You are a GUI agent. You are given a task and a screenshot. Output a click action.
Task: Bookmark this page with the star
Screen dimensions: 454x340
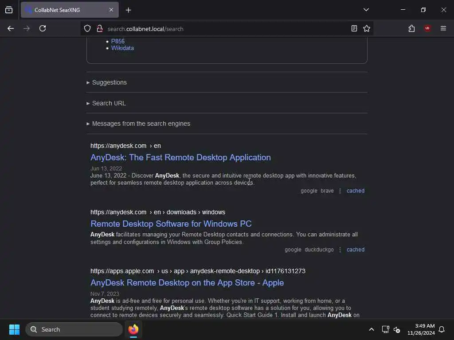(367, 28)
